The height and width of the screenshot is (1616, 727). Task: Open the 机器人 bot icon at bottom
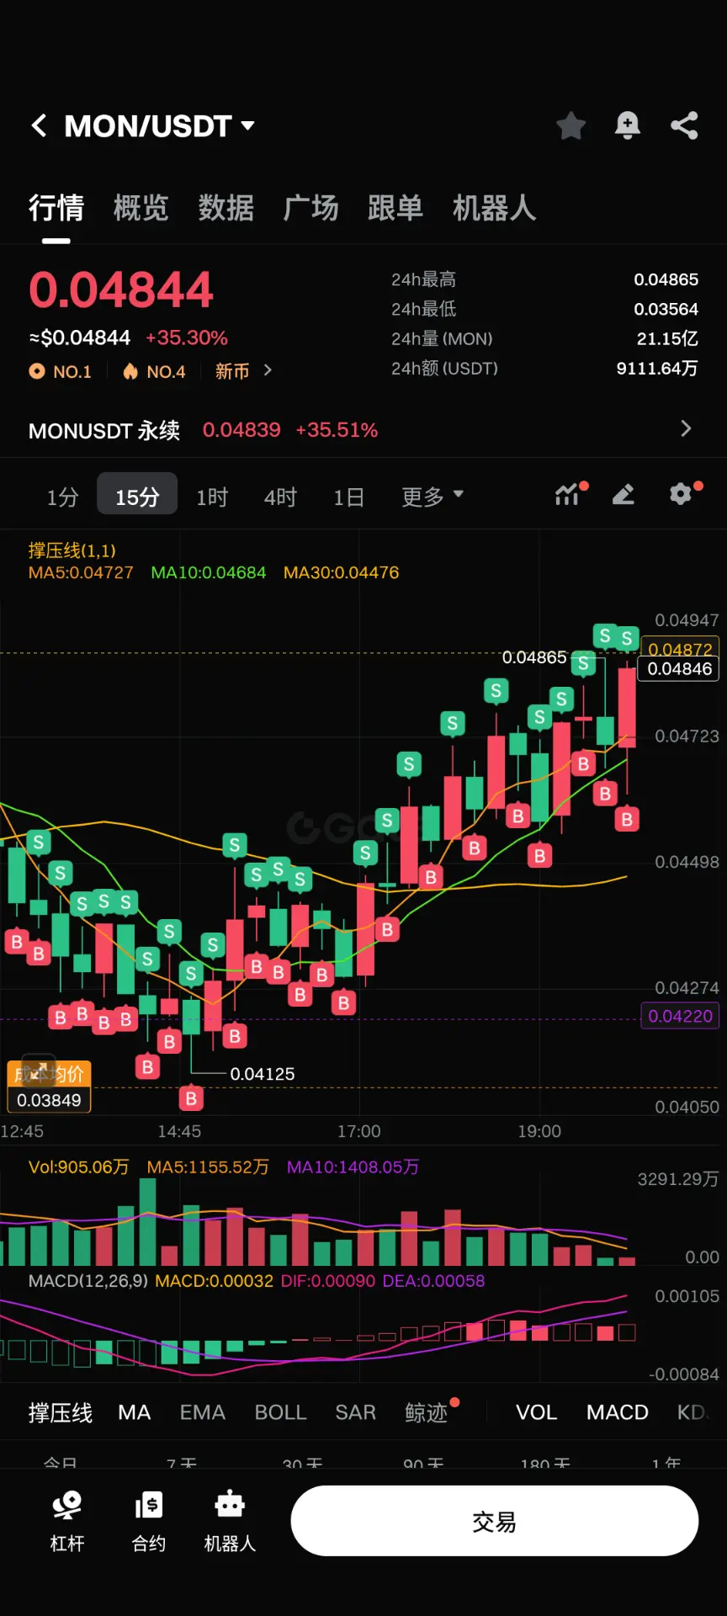tap(230, 1521)
